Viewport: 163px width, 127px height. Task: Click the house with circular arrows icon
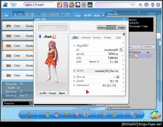tap(114, 115)
